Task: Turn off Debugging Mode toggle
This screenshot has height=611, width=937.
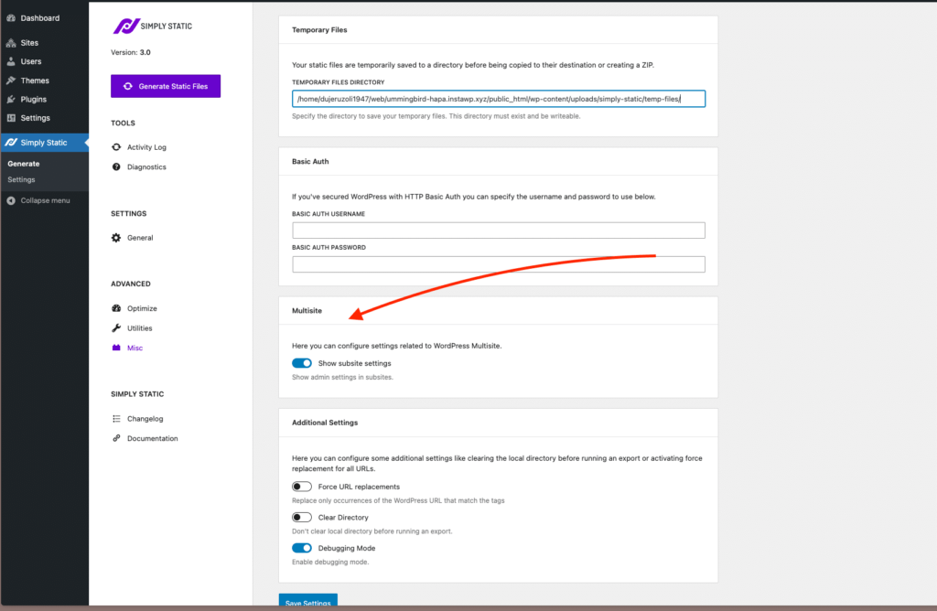Action: point(302,548)
